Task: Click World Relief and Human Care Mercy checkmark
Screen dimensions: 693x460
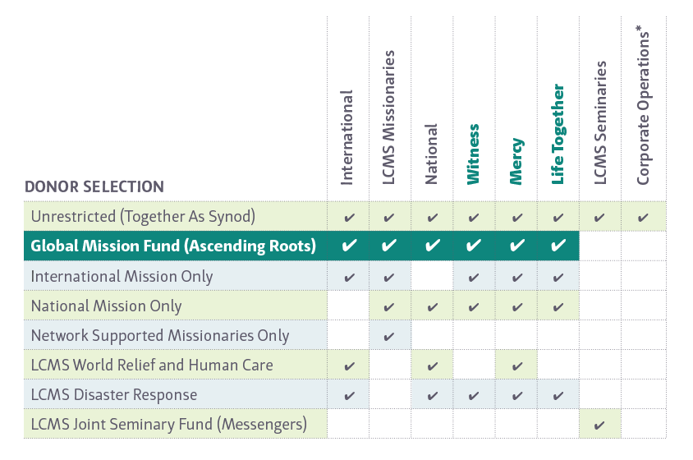Action: (516, 366)
